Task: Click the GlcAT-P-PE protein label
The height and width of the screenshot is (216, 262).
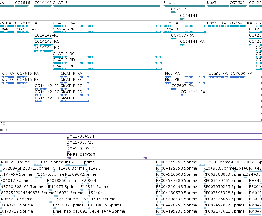Action: 71,98
